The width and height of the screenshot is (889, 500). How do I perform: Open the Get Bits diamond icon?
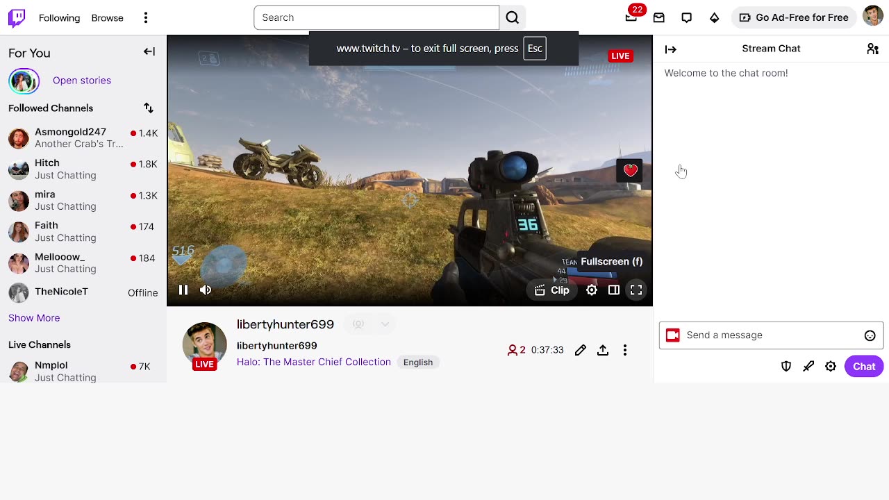(x=715, y=17)
